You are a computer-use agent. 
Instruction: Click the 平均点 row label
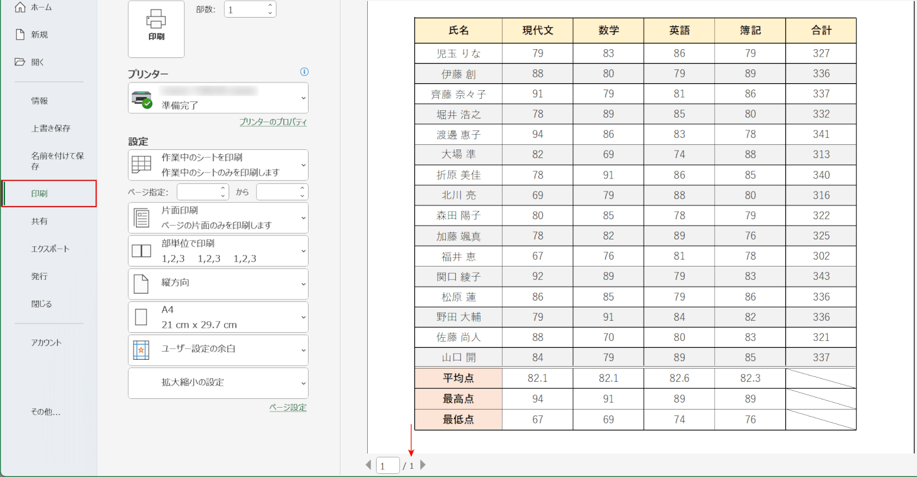click(x=458, y=378)
